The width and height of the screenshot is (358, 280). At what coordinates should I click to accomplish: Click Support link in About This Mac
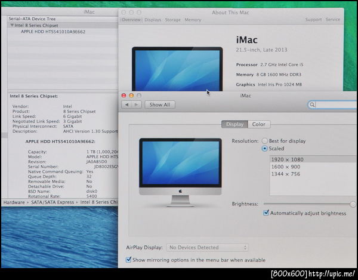[313, 20]
